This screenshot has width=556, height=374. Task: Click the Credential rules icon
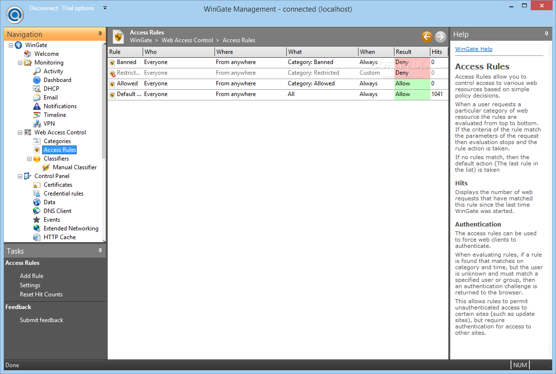(x=37, y=194)
